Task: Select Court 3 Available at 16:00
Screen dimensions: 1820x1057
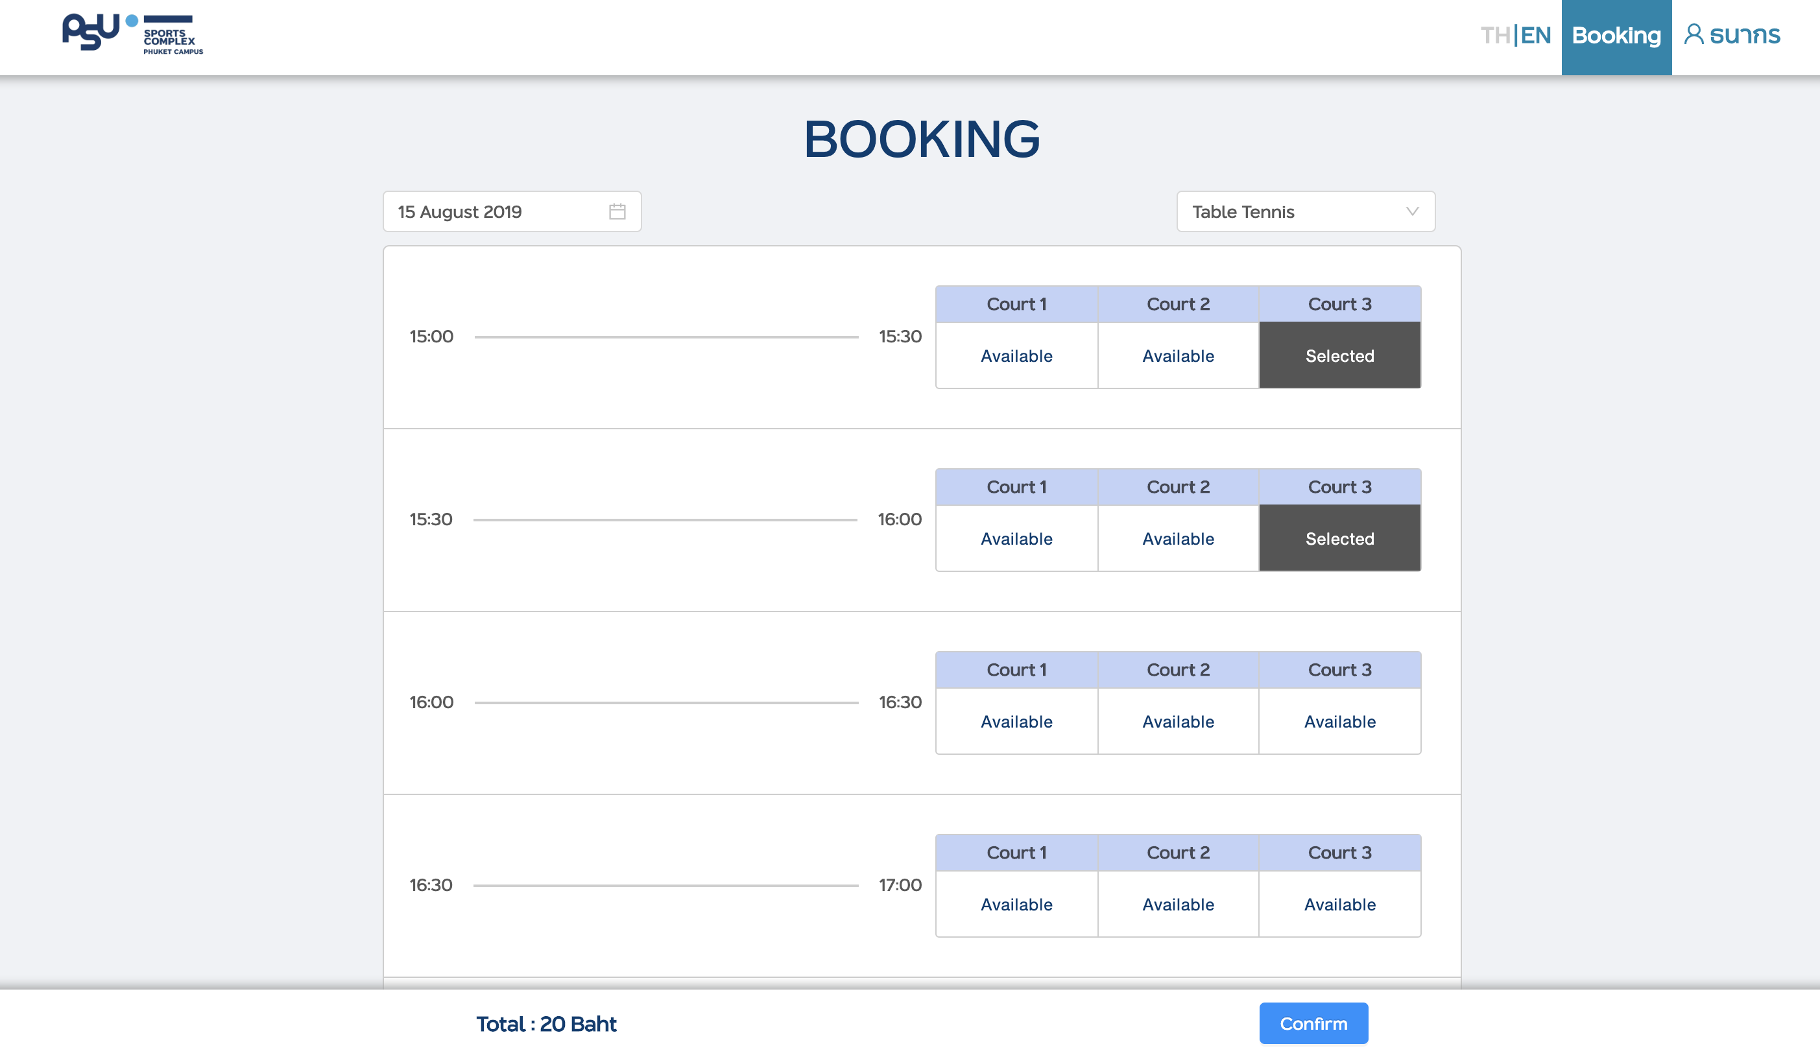Action: pyautogui.click(x=1340, y=721)
